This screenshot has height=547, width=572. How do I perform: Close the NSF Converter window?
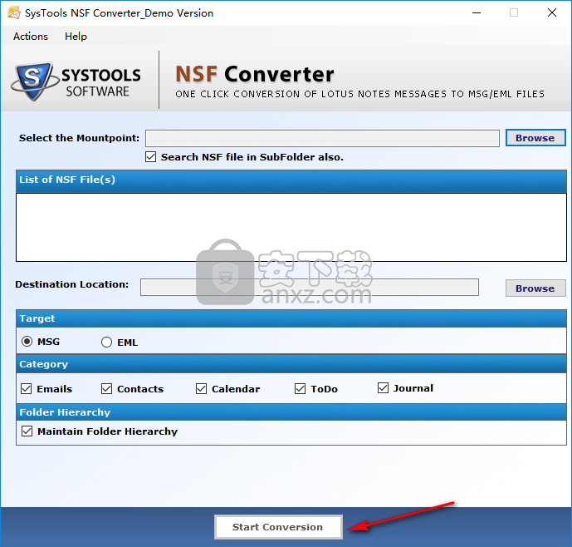pos(552,12)
